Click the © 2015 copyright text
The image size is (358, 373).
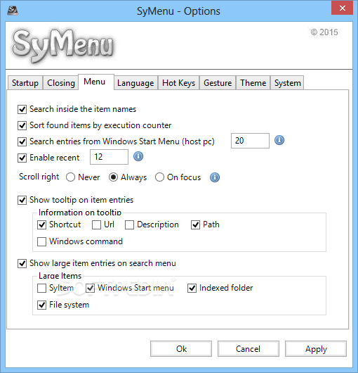(x=324, y=32)
